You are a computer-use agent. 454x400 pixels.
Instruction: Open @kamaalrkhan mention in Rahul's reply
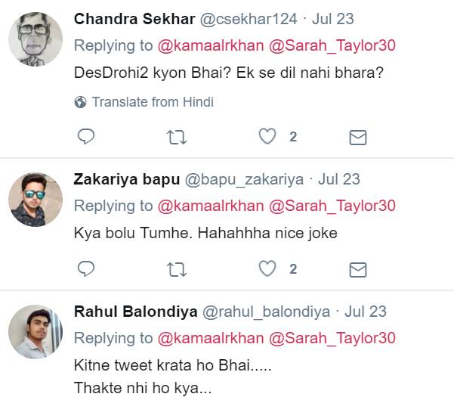click(x=211, y=338)
